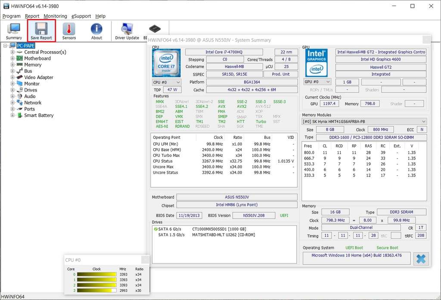The height and width of the screenshot is (300, 441).
Task: Click the Intel Graphics logo
Action: (317, 63)
